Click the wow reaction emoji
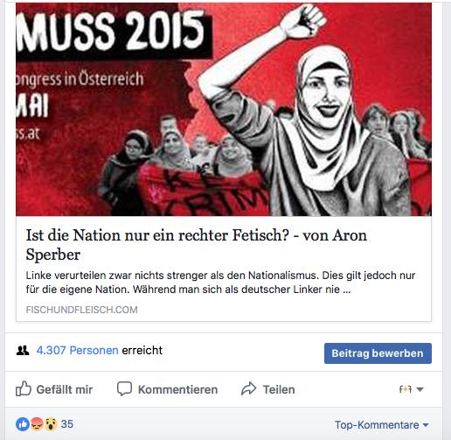Viewport: 451px width, 440px height. click(51, 424)
